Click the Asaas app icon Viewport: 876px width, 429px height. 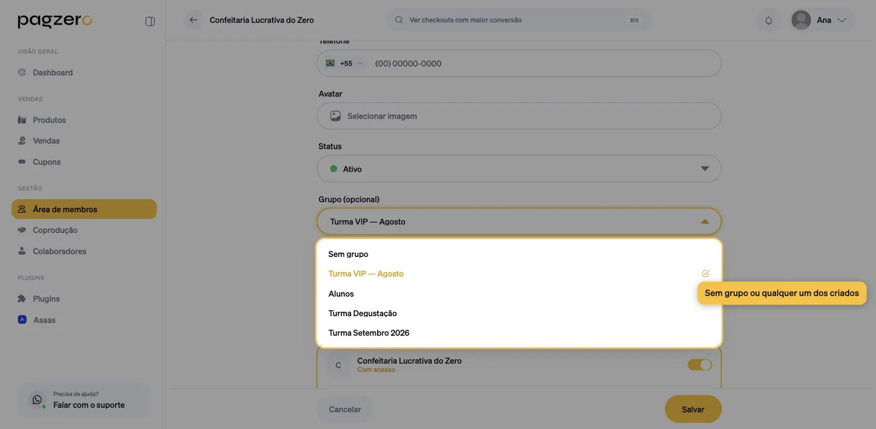pos(22,320)
